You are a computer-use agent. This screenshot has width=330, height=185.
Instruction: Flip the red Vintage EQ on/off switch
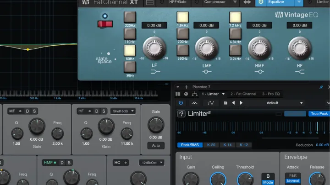pos(105,24)
